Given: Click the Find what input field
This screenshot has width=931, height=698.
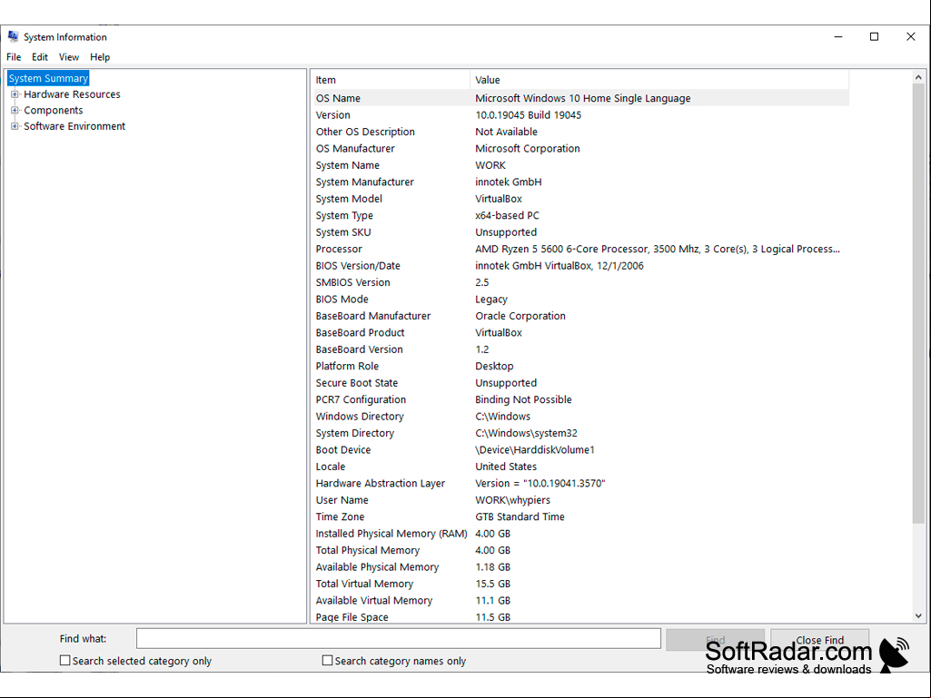Looking at the screenshot, I should 399,639.
